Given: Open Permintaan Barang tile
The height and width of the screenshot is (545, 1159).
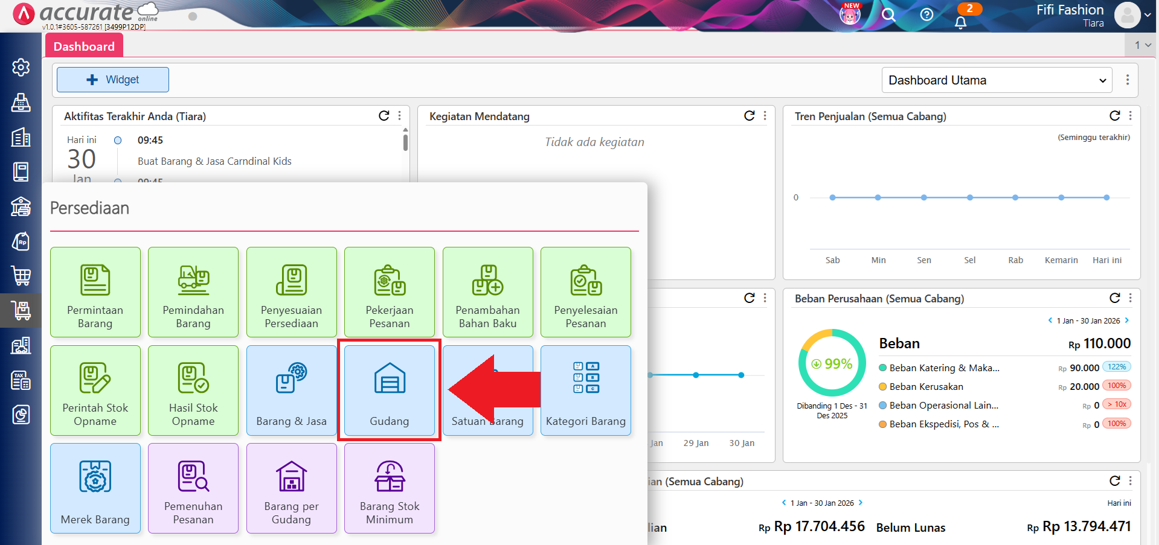Looking at the screenshot, I should pyautogui.click(x=95, y=292).
